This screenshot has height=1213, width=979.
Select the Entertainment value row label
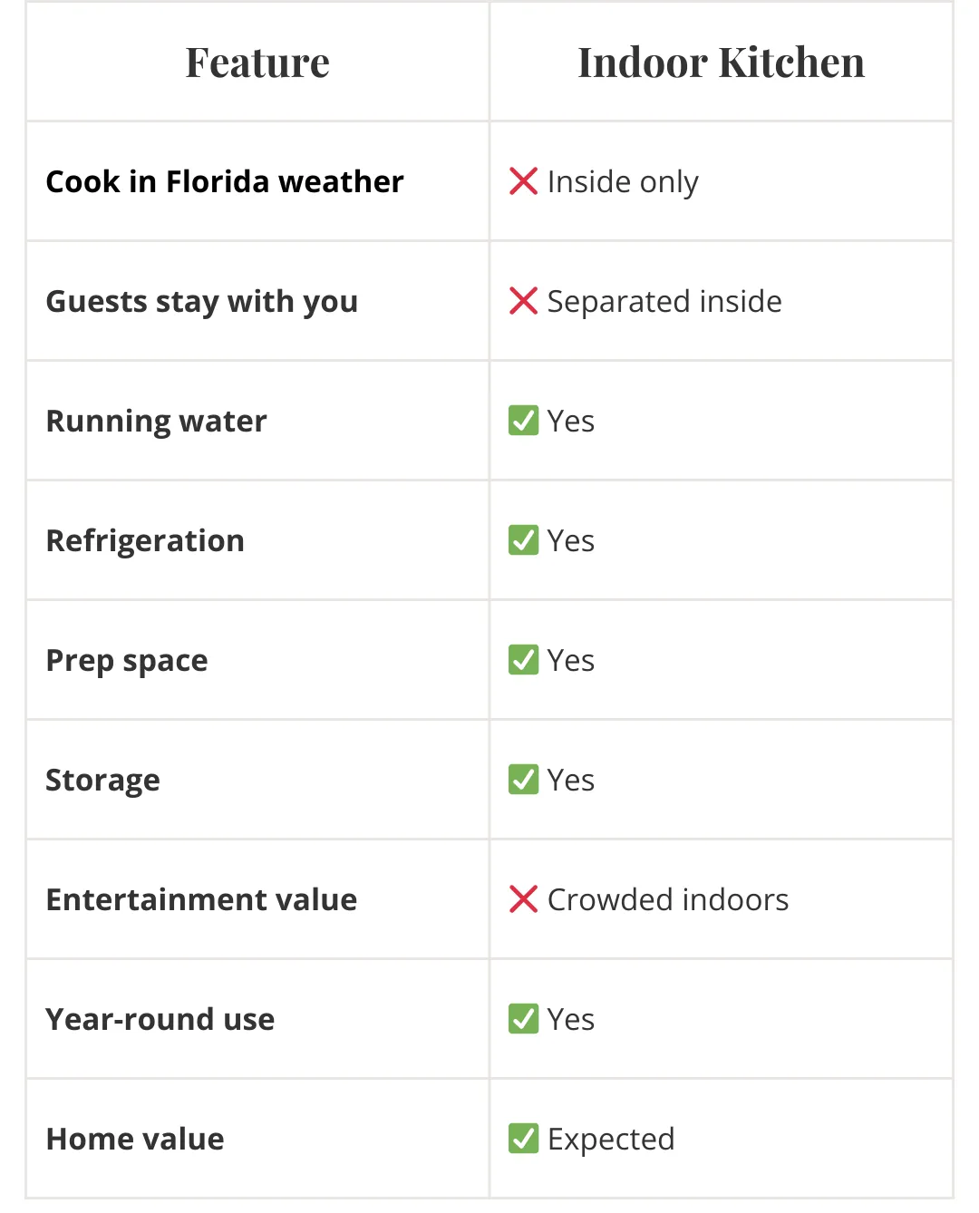pyautogui.click(x=202, y=899)
